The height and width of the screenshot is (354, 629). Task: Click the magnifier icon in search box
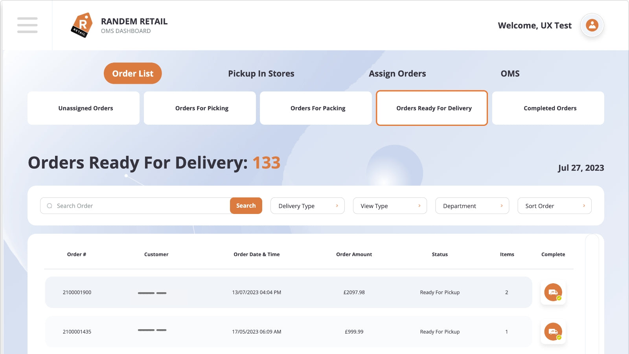tap(50, 206)
